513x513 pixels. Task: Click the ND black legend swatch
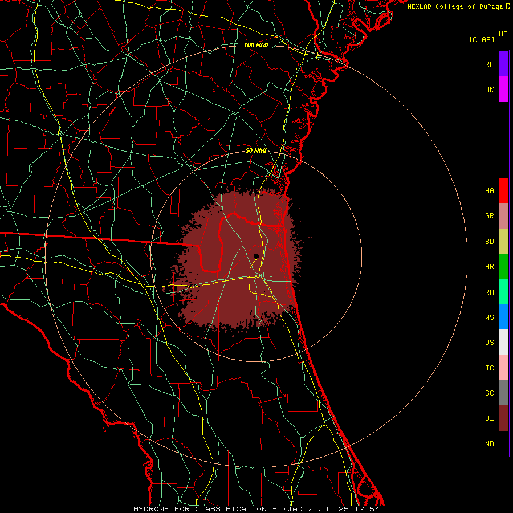(503, 443)
